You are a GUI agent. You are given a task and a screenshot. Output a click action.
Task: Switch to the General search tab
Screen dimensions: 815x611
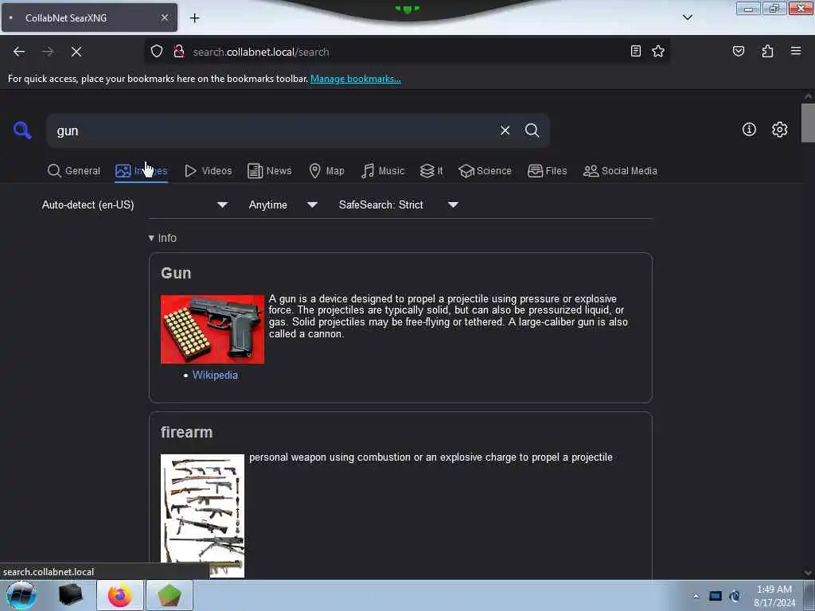coord(74,171)
